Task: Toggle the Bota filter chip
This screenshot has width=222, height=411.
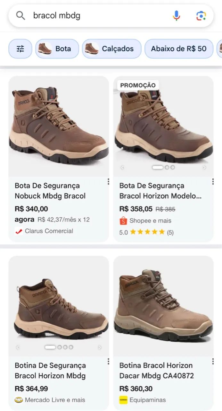Action: pos(57,49)
